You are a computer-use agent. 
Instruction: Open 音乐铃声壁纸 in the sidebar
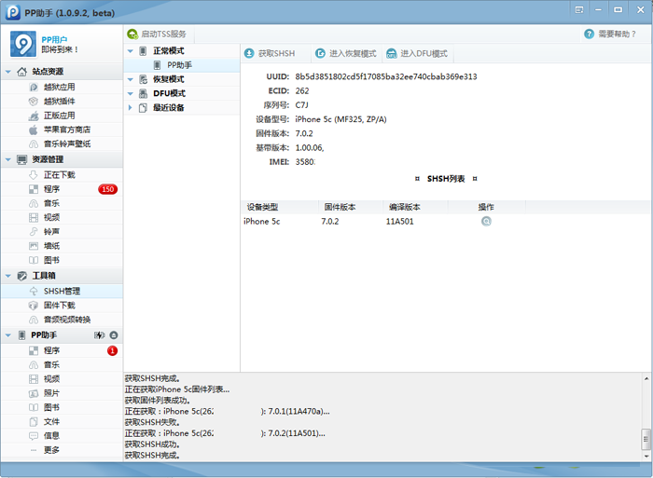coord(67,143)
